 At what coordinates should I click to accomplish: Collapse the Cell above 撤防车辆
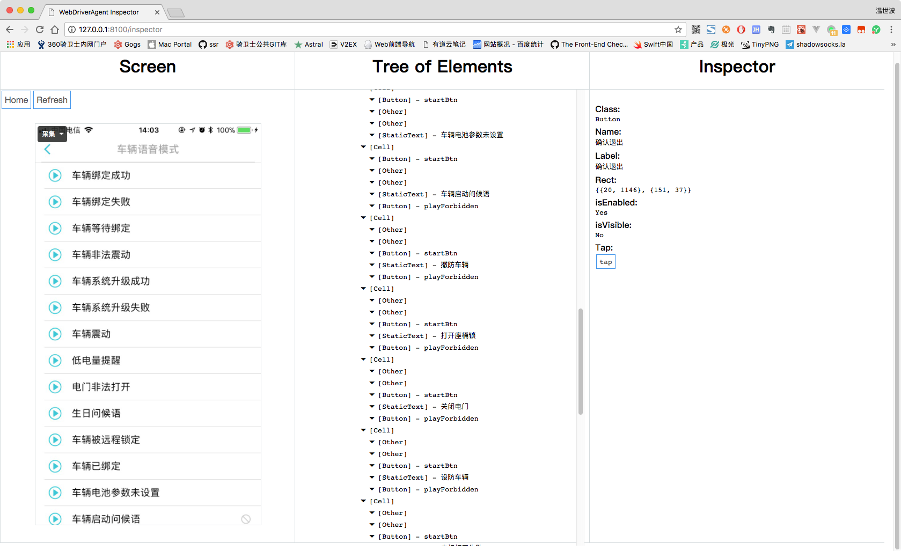[363, 218]
